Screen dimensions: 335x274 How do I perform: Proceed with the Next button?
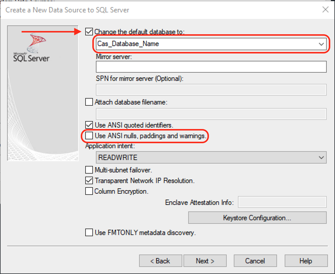point(205,261)
